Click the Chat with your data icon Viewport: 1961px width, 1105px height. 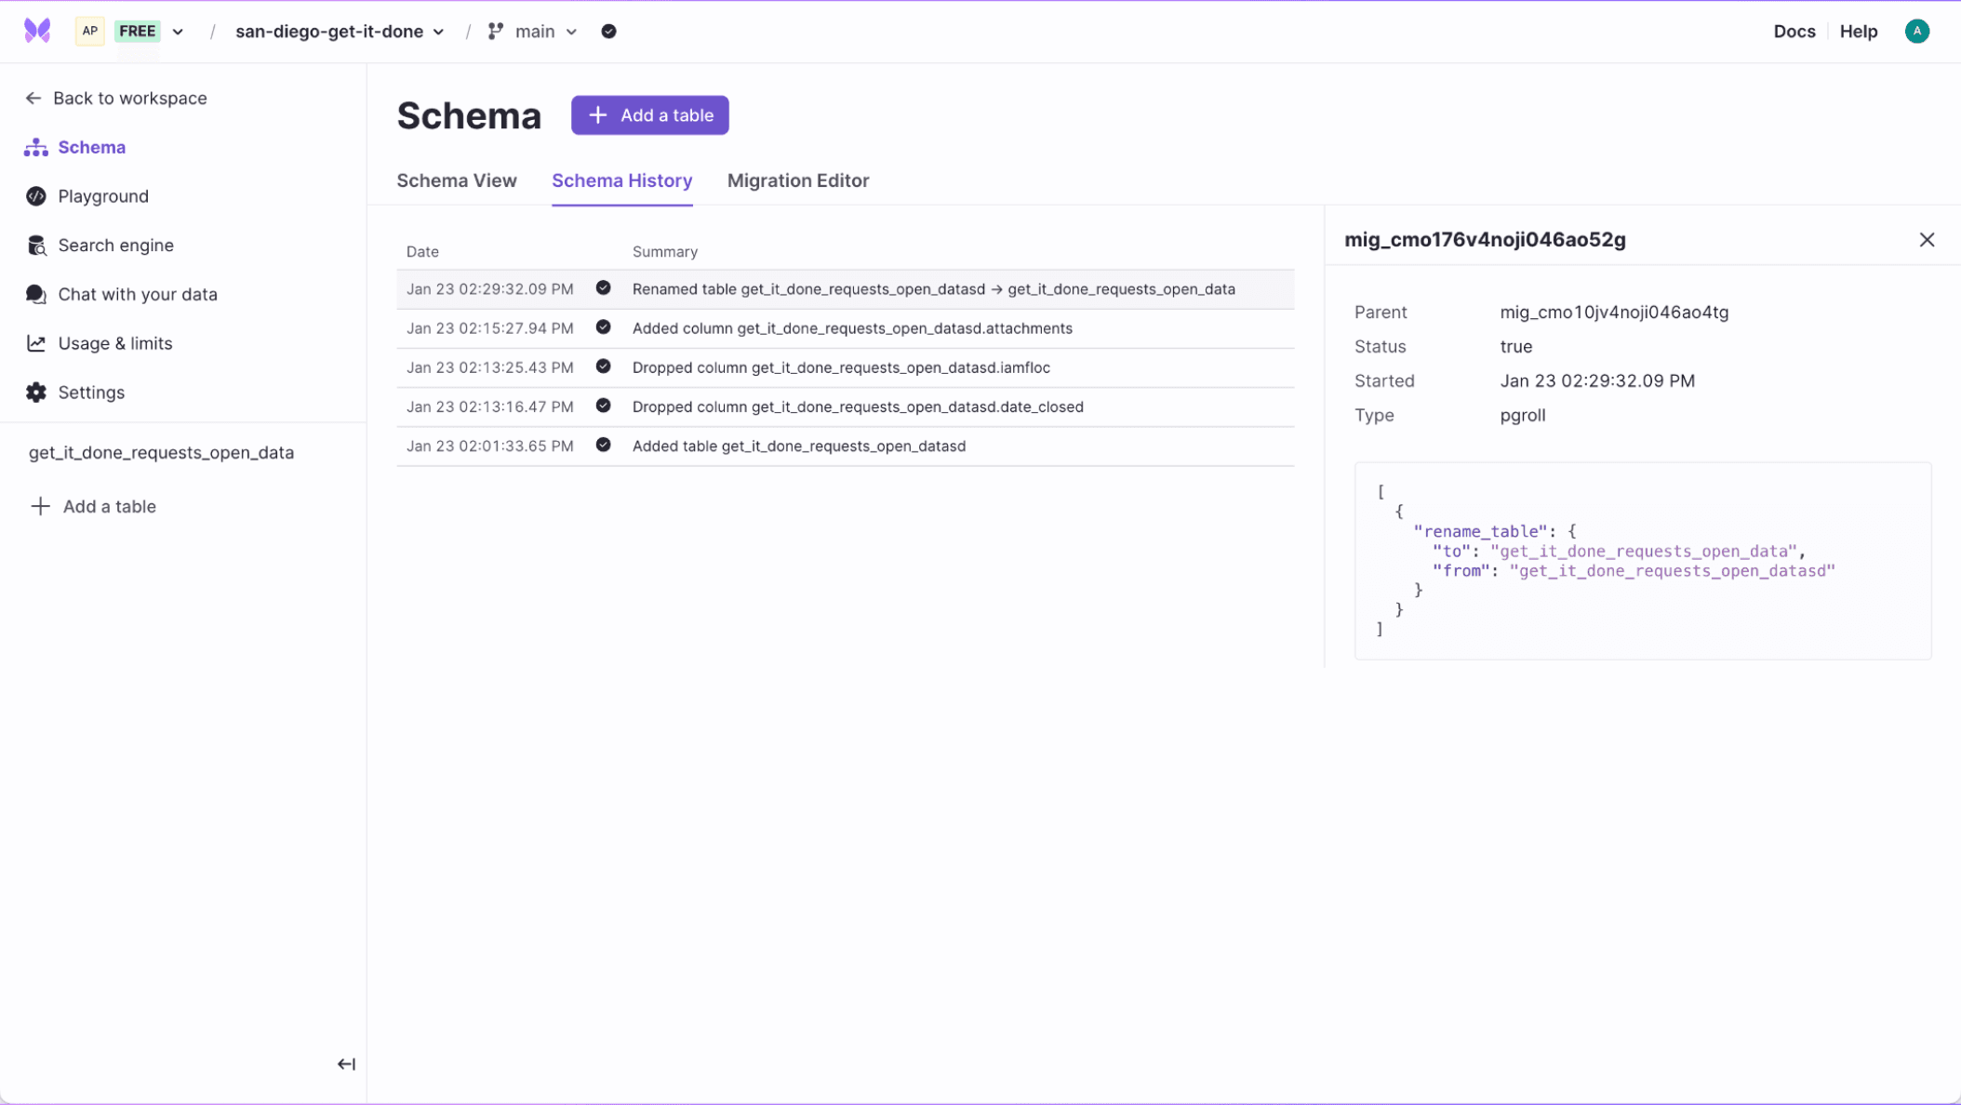pos(38,293)
